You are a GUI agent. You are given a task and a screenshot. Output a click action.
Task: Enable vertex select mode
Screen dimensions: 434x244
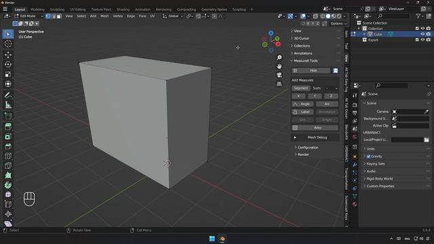pos(48,16)
